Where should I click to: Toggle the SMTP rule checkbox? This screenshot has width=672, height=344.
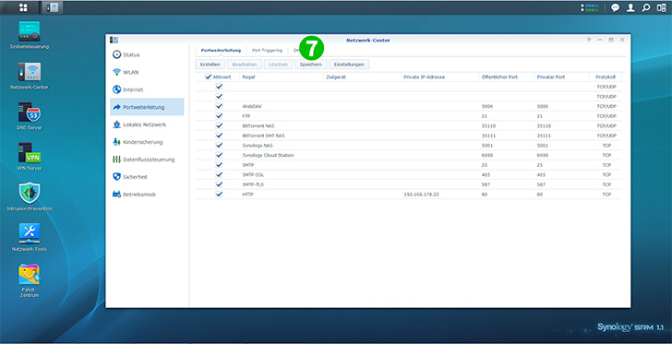pyautogui.click(x=219, y=164)
